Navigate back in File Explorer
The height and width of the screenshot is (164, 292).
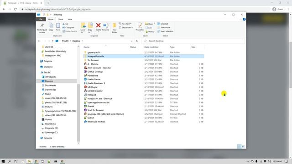(x=39, y=41)
